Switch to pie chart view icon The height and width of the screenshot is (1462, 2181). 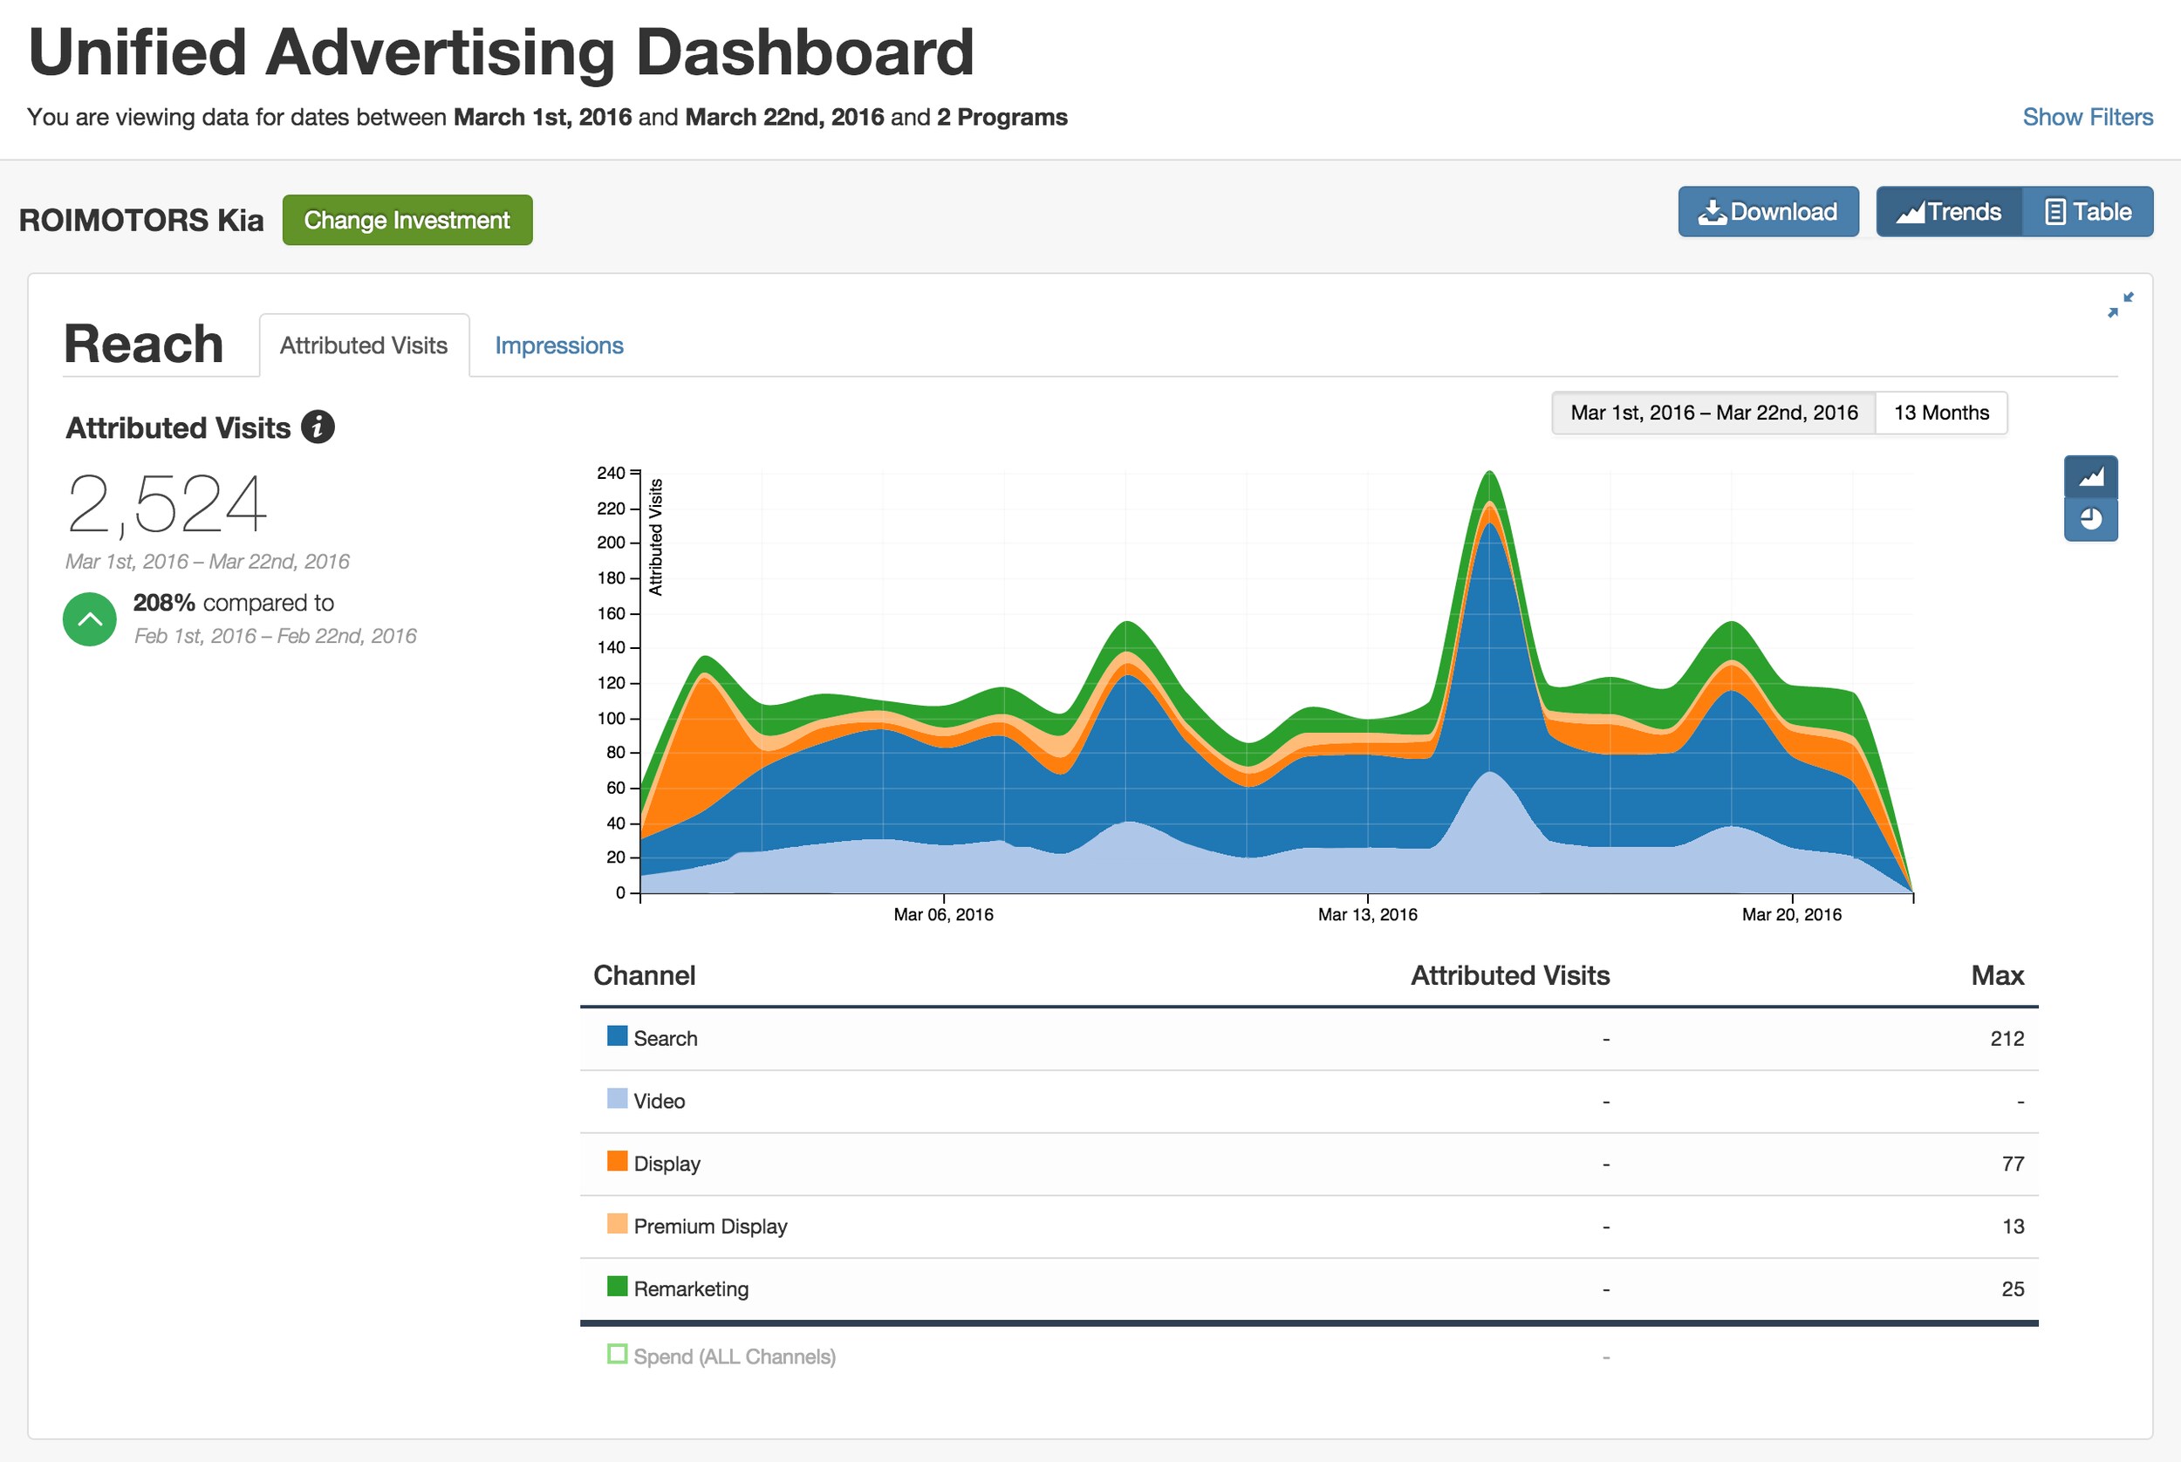[x=2089, y=519]
